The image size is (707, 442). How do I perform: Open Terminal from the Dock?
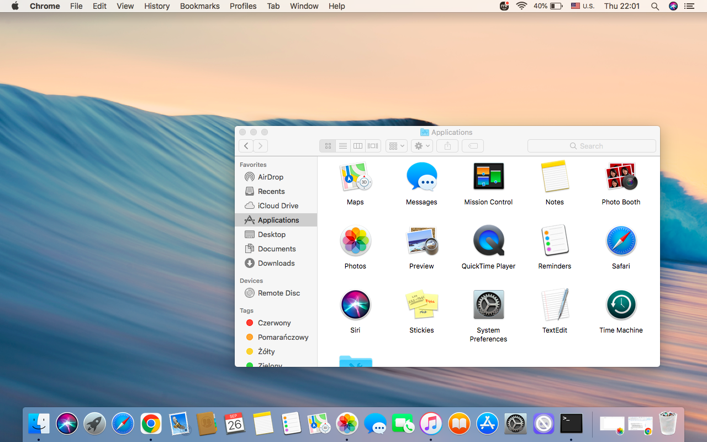click(x=571, y=424)
